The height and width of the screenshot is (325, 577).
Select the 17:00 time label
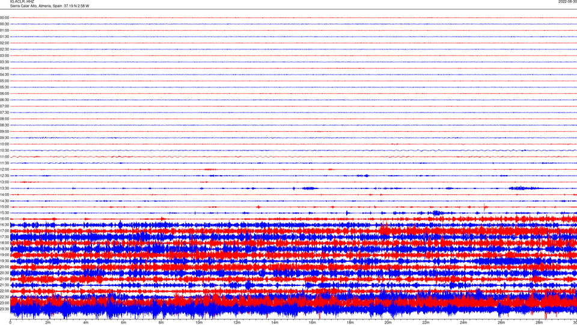click(x=4, y=231)
